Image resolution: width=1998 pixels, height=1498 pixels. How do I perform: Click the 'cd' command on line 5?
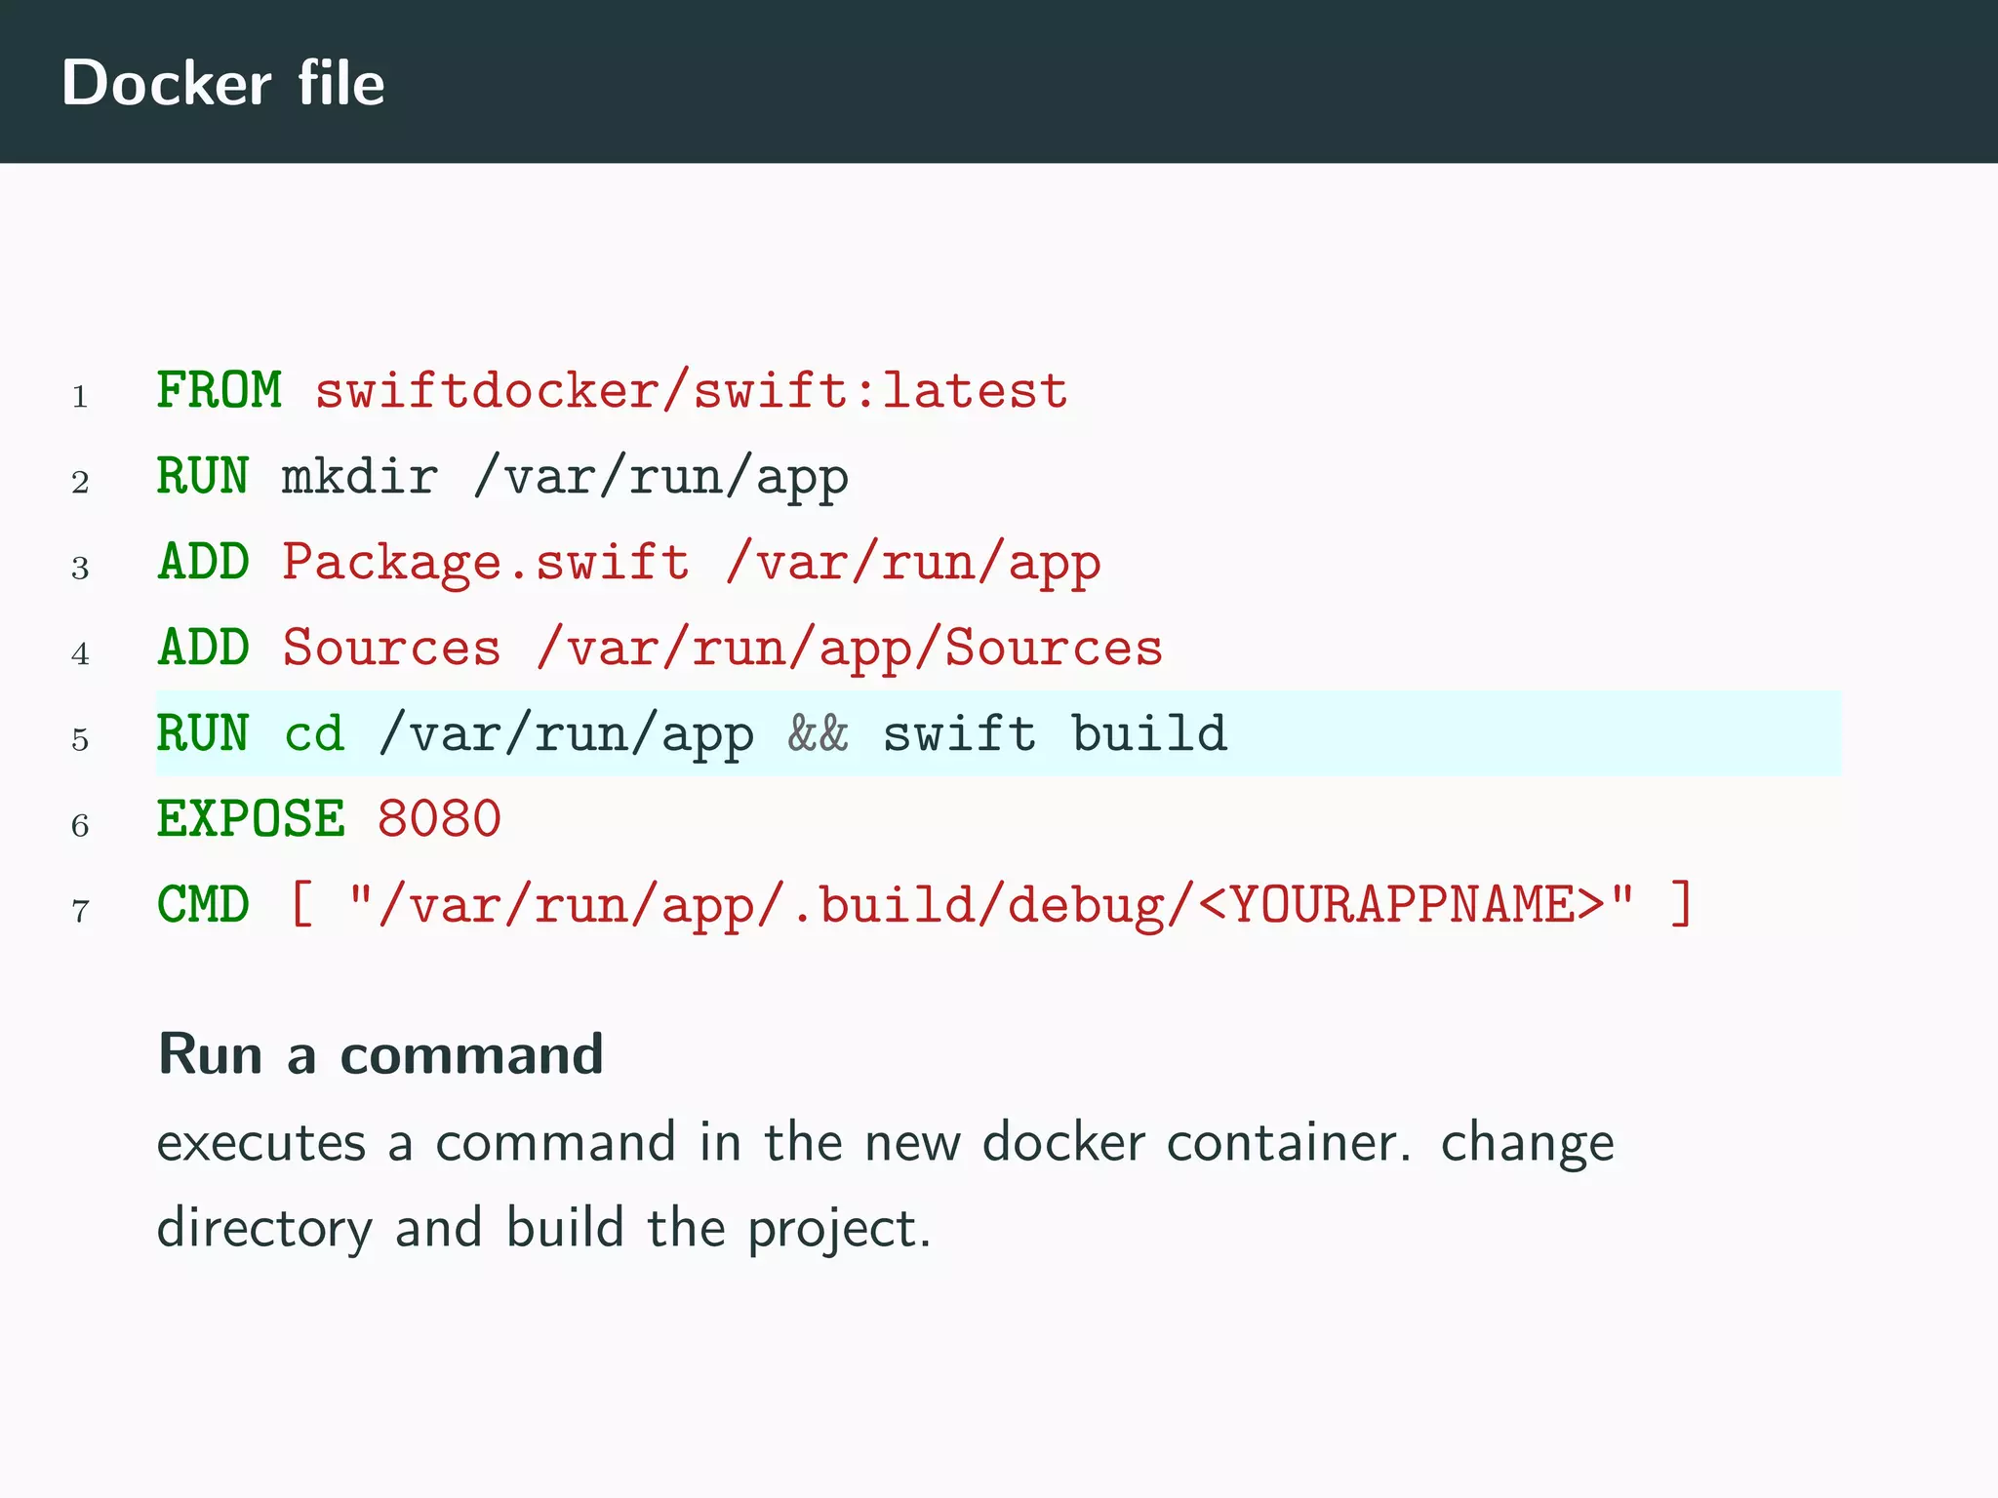pyautogui.click(x=314, y=733)
